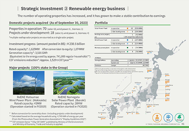Click the 'ReENE Namegata' caption
The image size is (189, 131).
69,97
